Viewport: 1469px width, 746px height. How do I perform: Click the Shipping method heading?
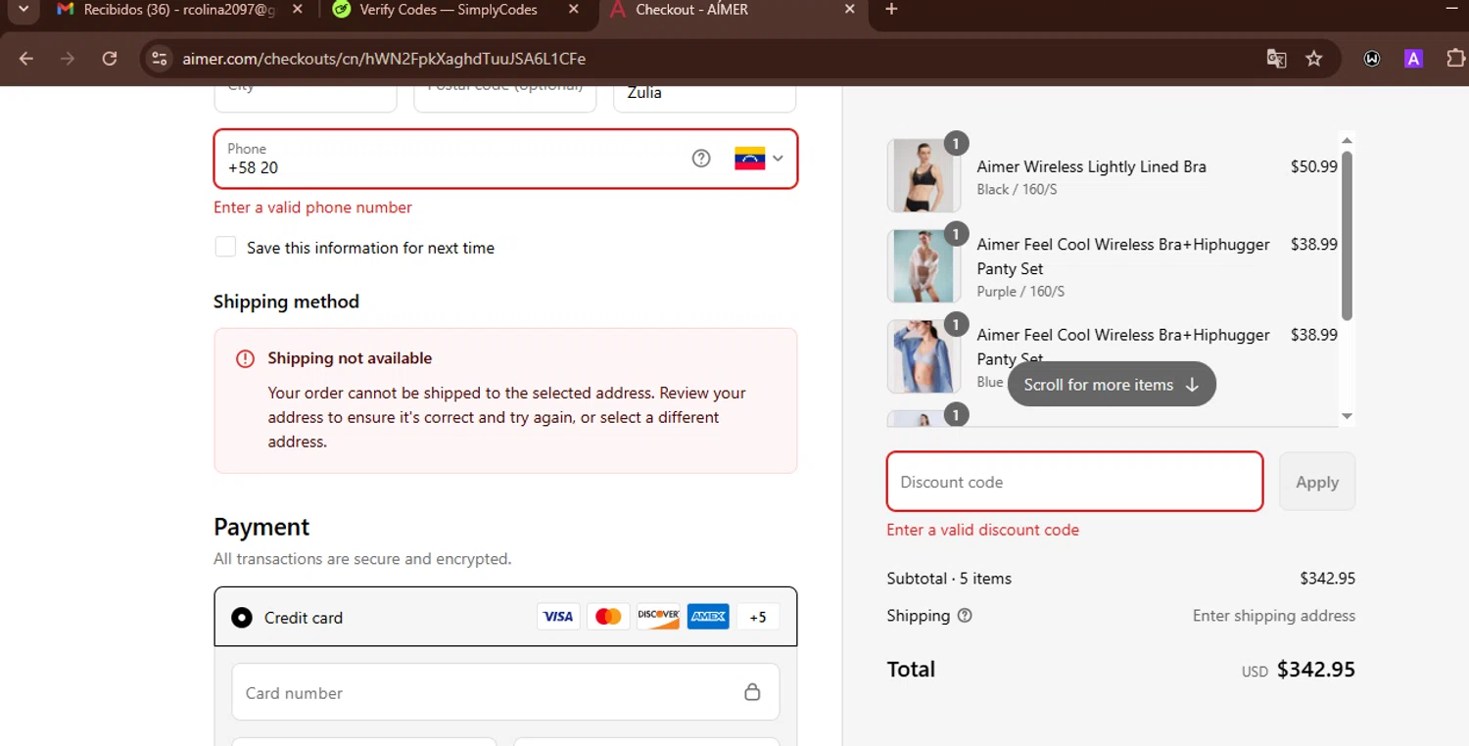pos(286,302)
